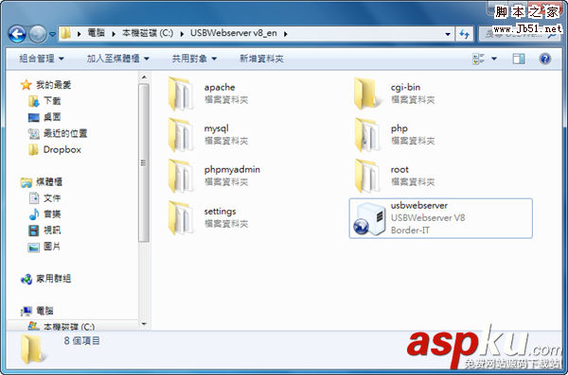Click the 本機磁碟 (C:) breadcrumb segment

click(x=148, y=33)
